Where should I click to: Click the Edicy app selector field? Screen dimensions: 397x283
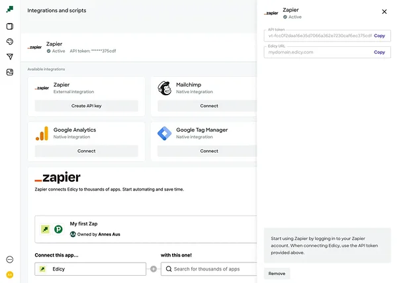pyautogui.click(x=91, y=269)
